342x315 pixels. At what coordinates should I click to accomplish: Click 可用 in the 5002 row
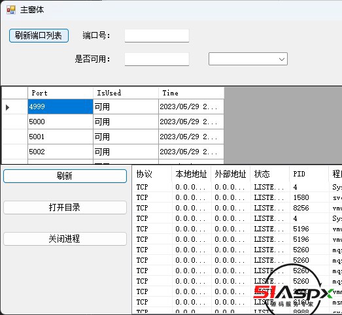click(126, 152)
